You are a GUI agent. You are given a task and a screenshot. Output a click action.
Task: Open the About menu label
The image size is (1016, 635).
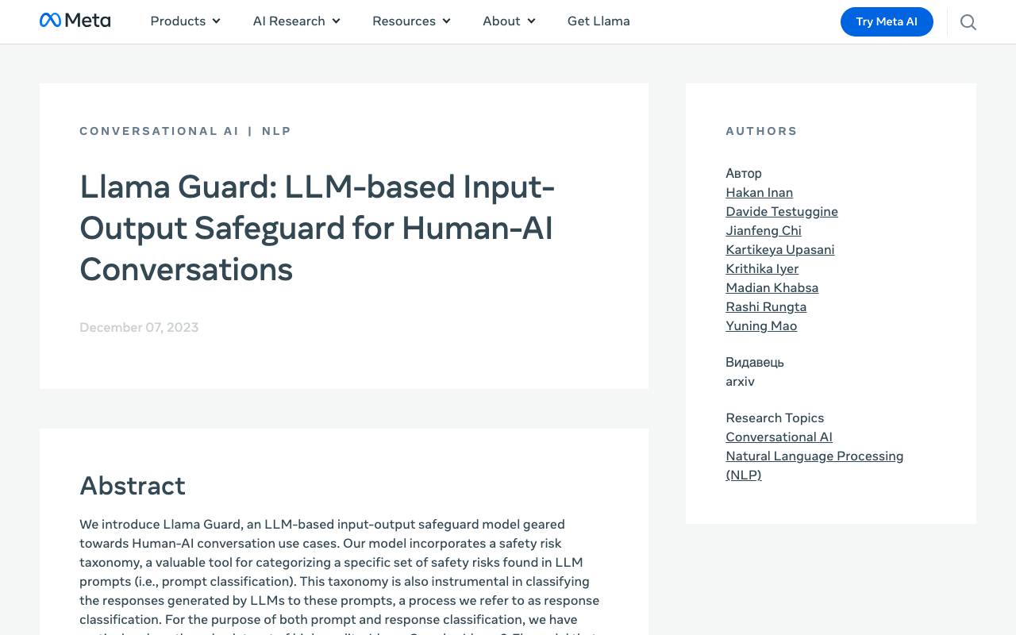point(502,21)
